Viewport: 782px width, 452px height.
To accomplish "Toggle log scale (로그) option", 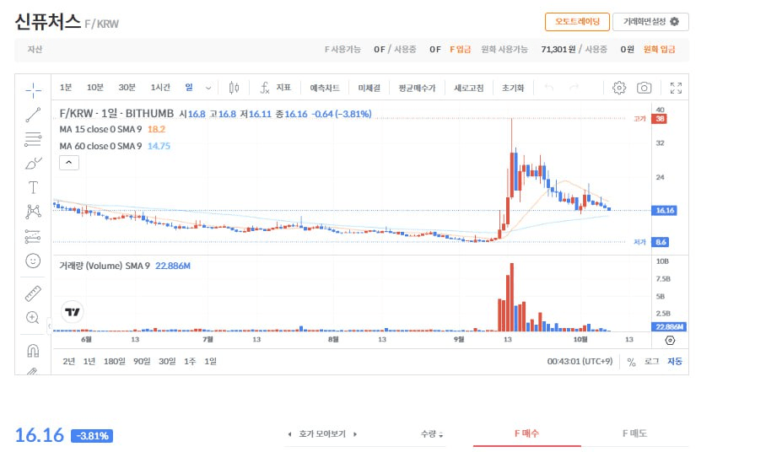I will tap(651, 362).
